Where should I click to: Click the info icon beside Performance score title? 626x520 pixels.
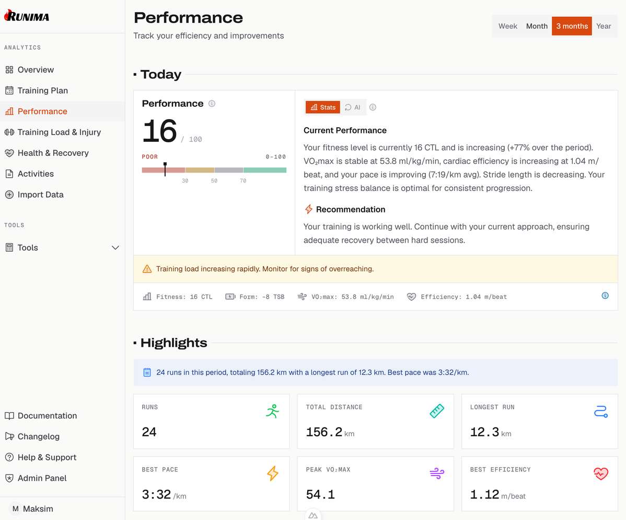[x=212, y=104]
